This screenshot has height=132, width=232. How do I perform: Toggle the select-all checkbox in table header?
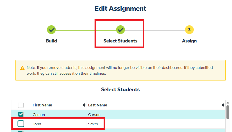coord(21,105)
